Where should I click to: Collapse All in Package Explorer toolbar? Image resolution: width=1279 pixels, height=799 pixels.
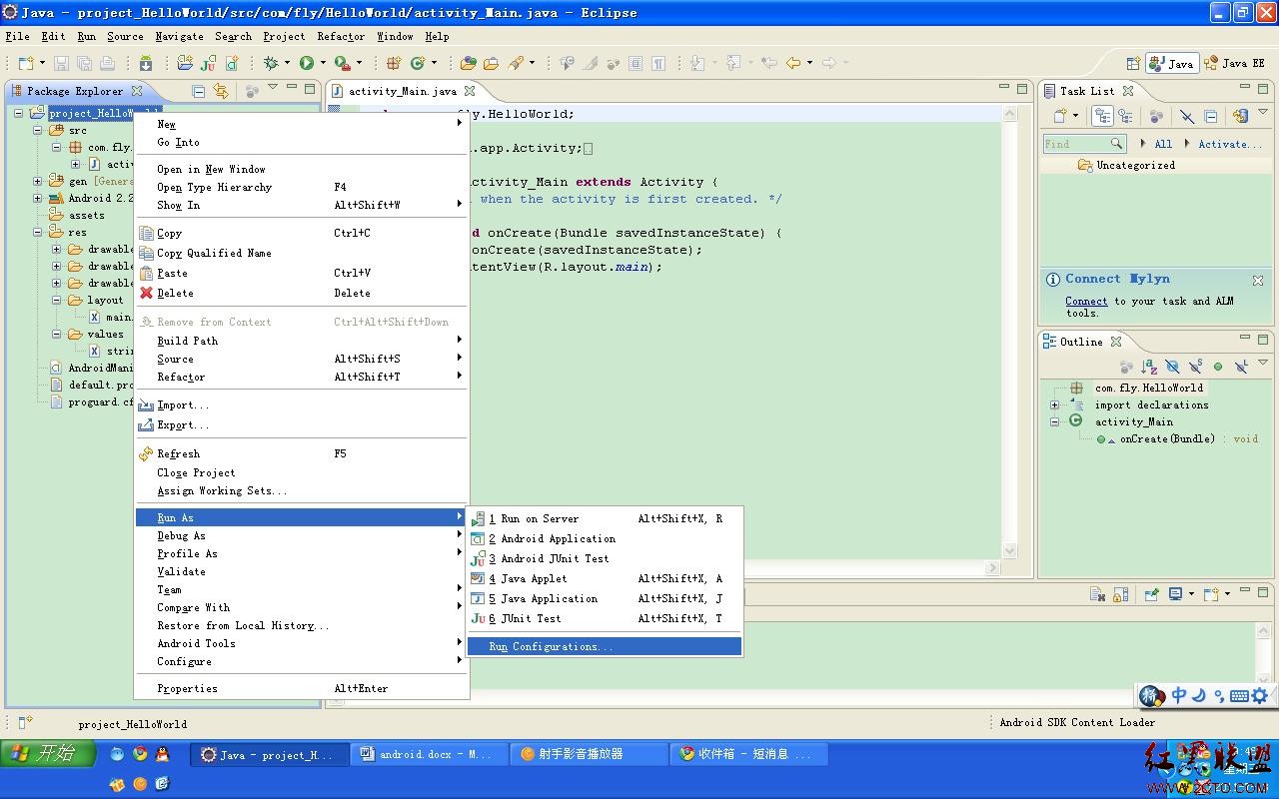pyautogui.click(x=199, y=91)
